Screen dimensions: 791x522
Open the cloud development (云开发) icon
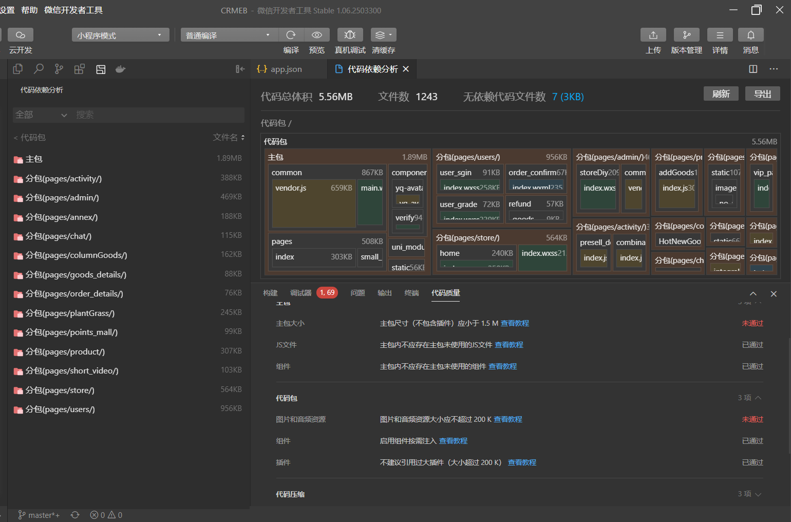pyautogui.click(x=21, y=34)
